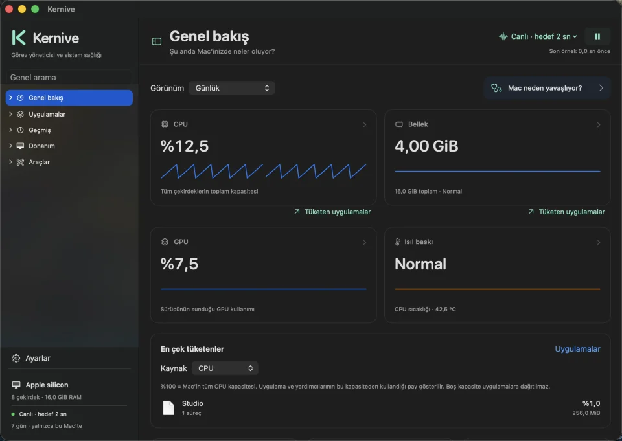This screenshot has width=622, height=441.
Task: Click the Apple silicon computer icon
Action: point(16,385)
